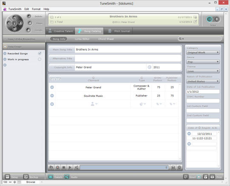230x186 pixels.
Task: Switch to list view icon
Action: click(x=216, y=19)
